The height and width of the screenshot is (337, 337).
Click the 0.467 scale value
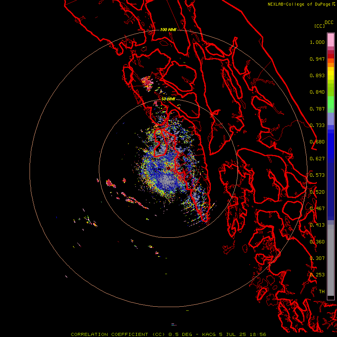tap(317, 209)
